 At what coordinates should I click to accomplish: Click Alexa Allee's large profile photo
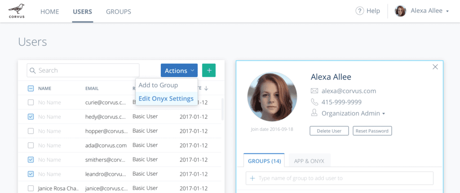tap(272, 97)
